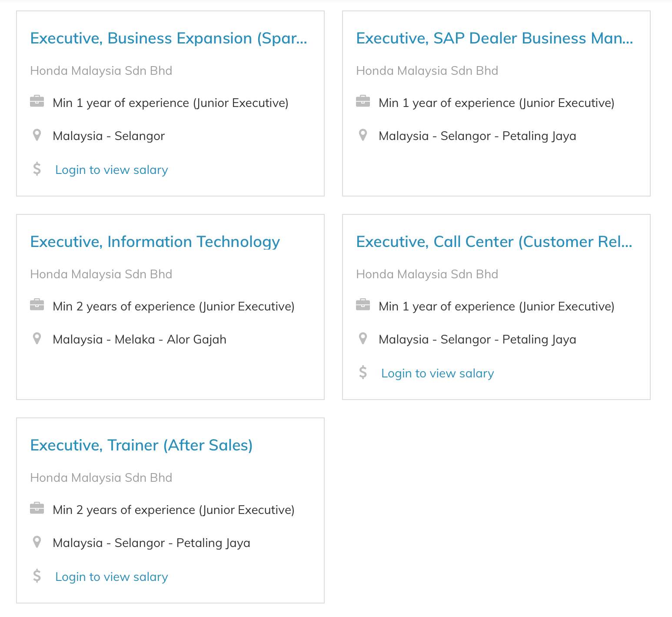Open Executive, Call Center job title
The height and width of the screenshot is (617, 672).
[494, 242]
